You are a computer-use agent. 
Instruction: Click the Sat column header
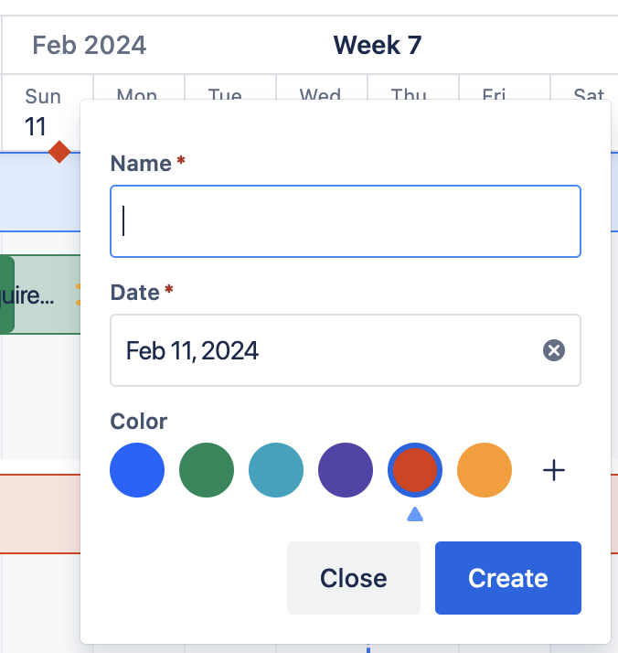point(589,96)
